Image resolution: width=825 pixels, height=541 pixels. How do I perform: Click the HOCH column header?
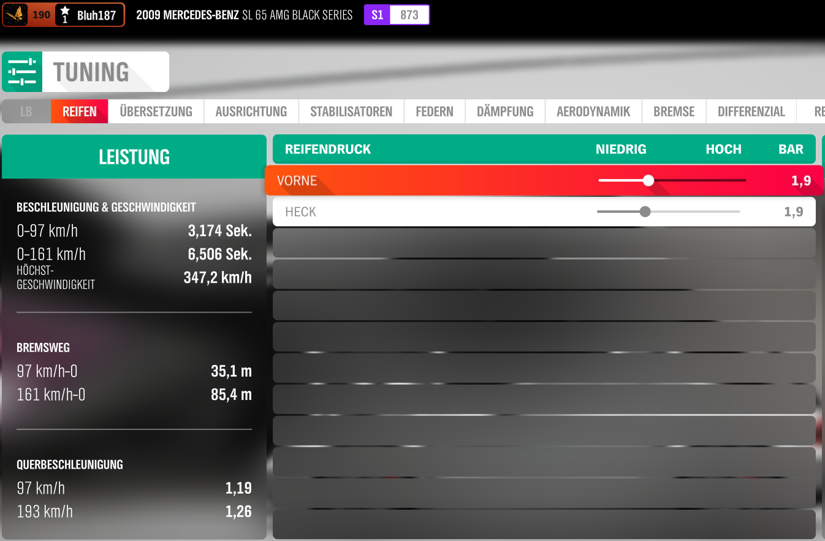[x=724, y=149]
